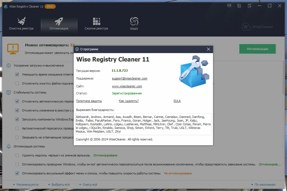Screen dimensions: 287x191
Task: Click the version number 11.1.8.723
Action: (x=120, y=71)
